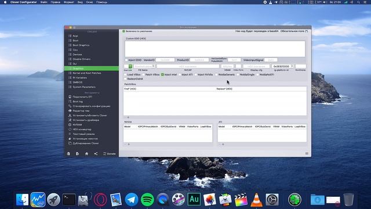Toggle the Inject ATI checkbox
The height and width of the screenshot is (209, 371).
pos(180,74)
